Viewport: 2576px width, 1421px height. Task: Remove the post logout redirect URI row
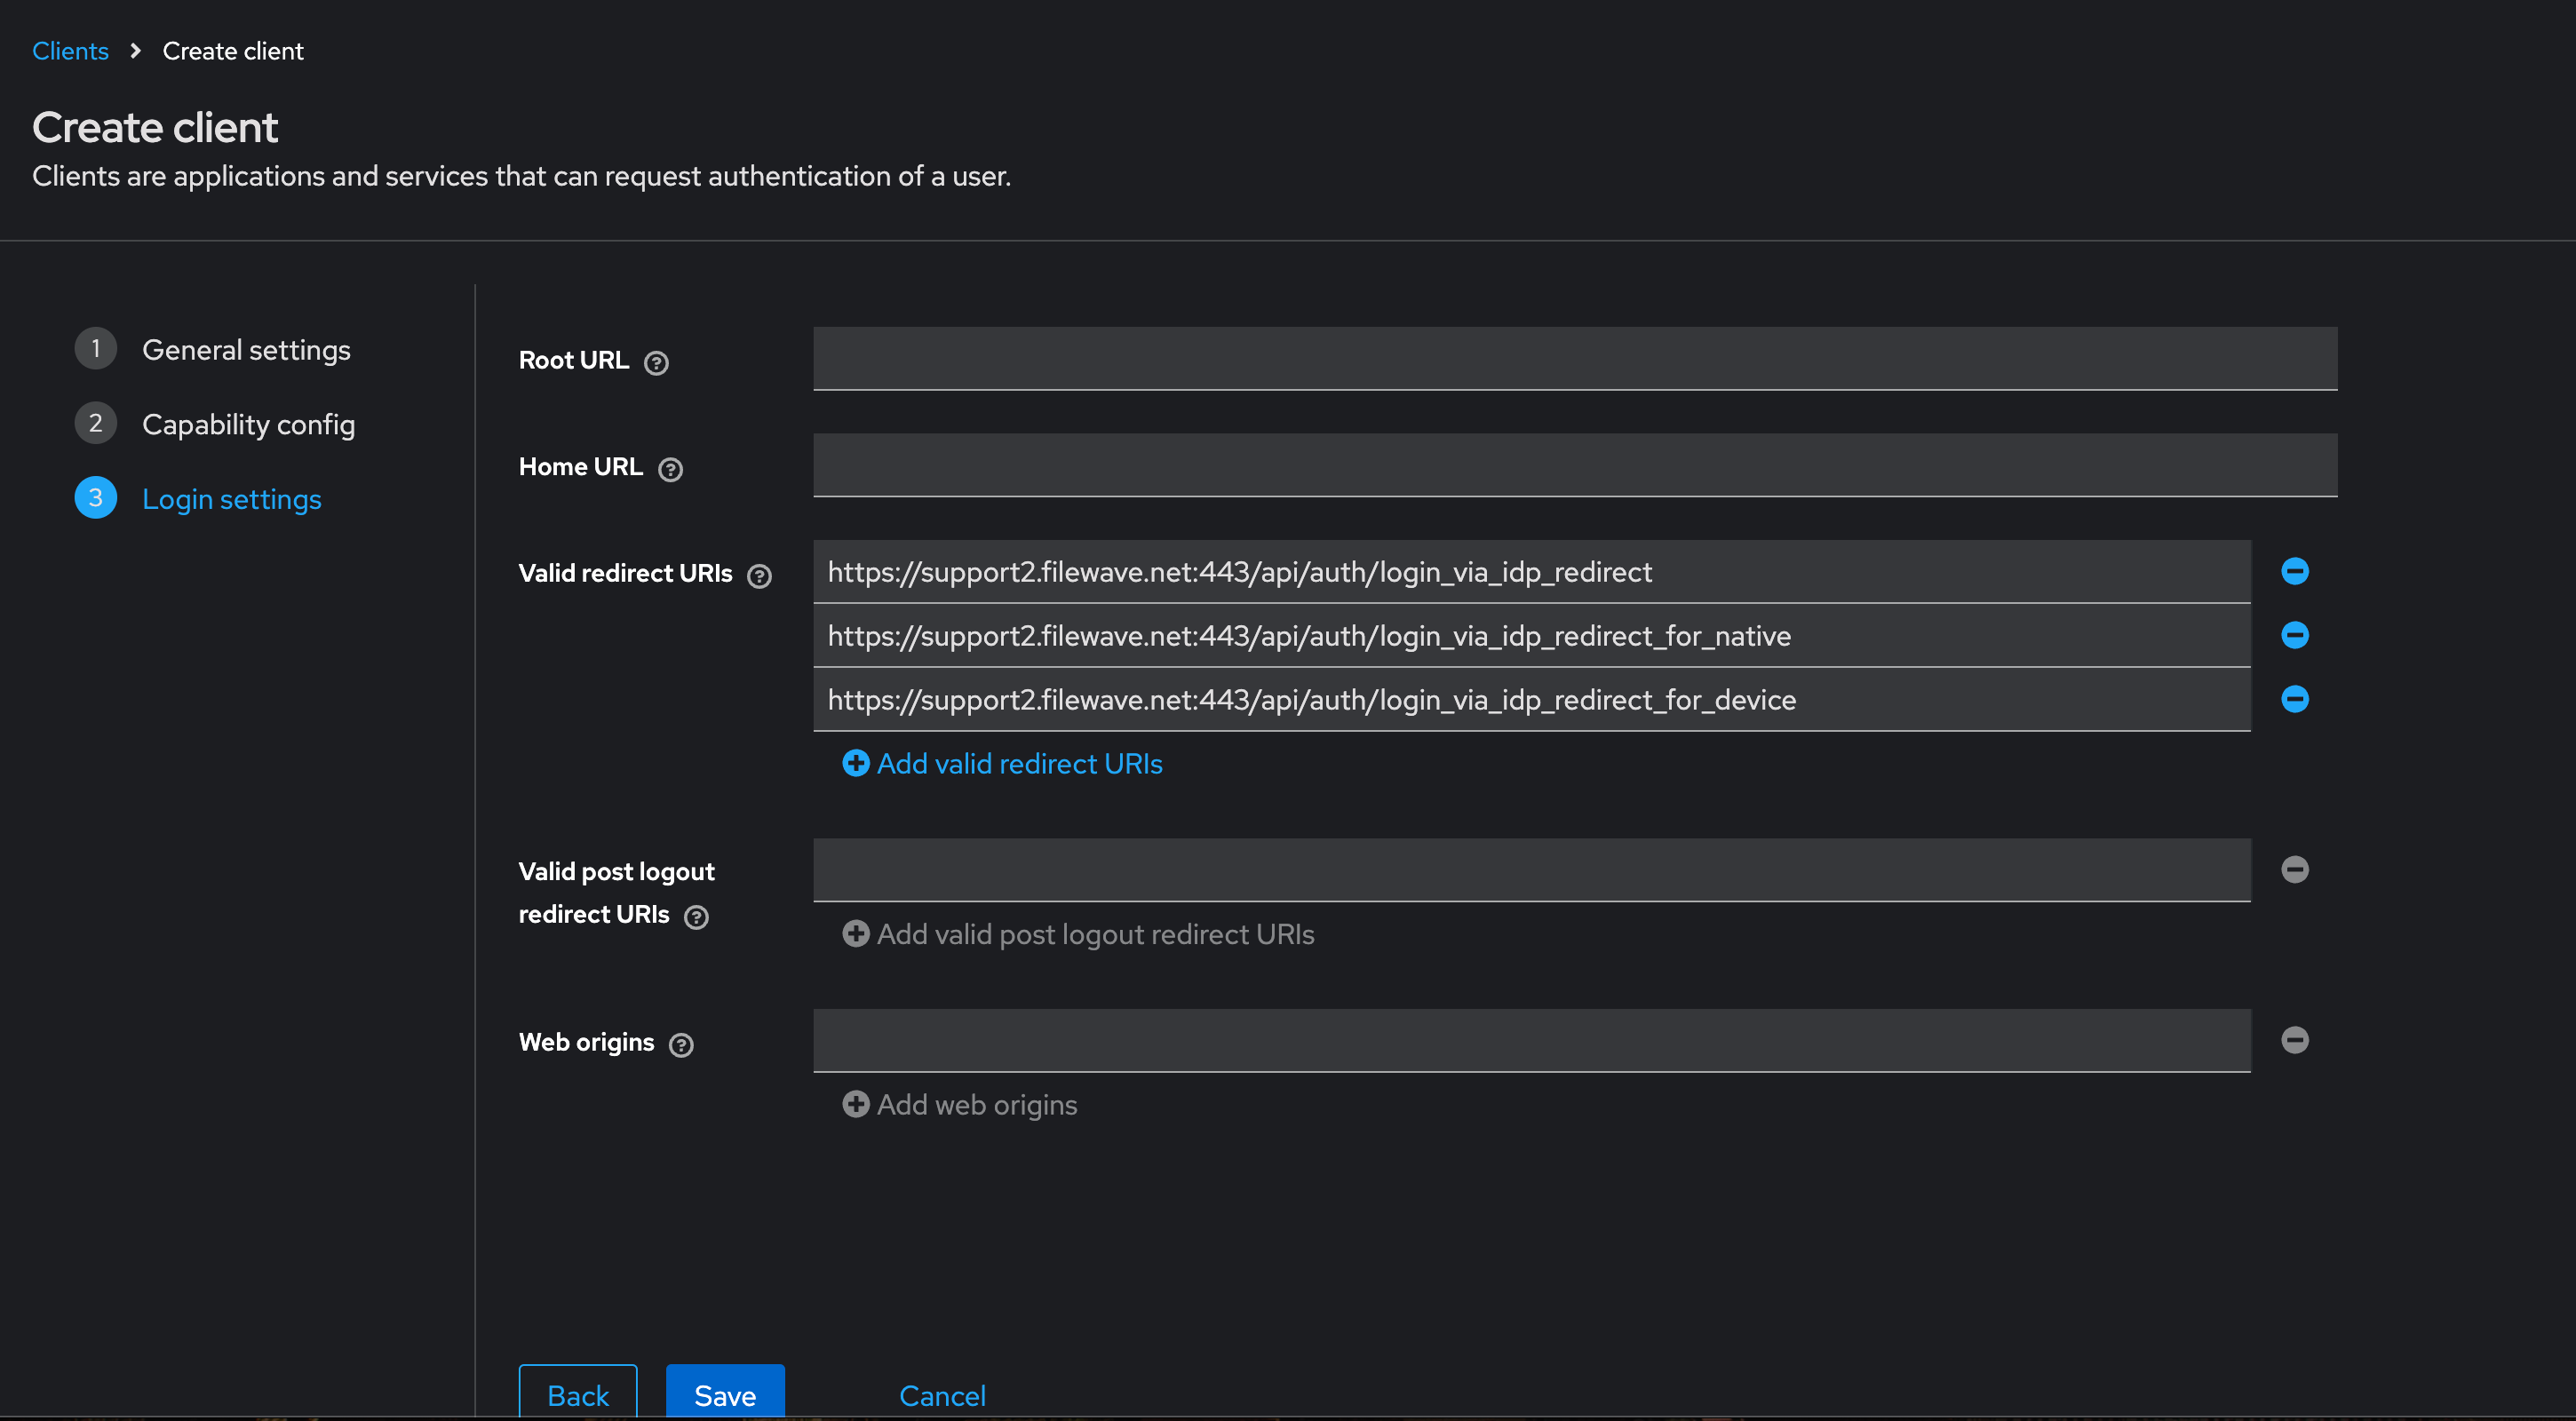2295,869
